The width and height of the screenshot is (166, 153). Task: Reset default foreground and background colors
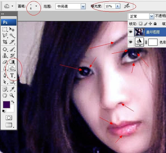point(3,111)
